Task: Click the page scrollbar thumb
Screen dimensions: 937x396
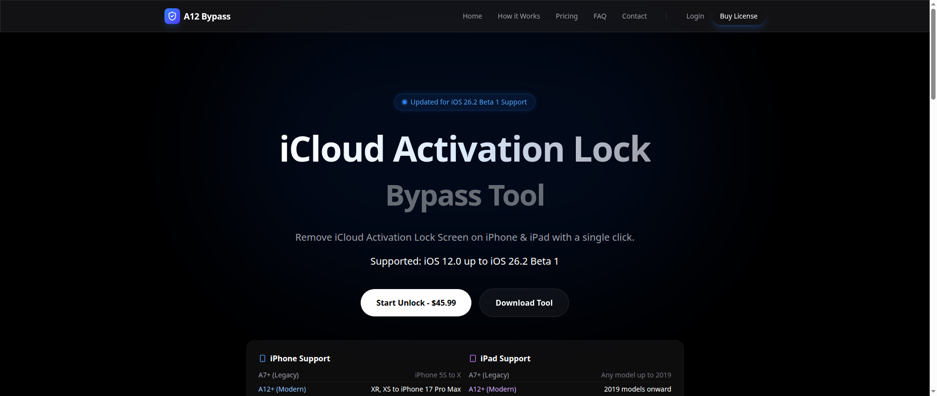Action: (933, 54)
